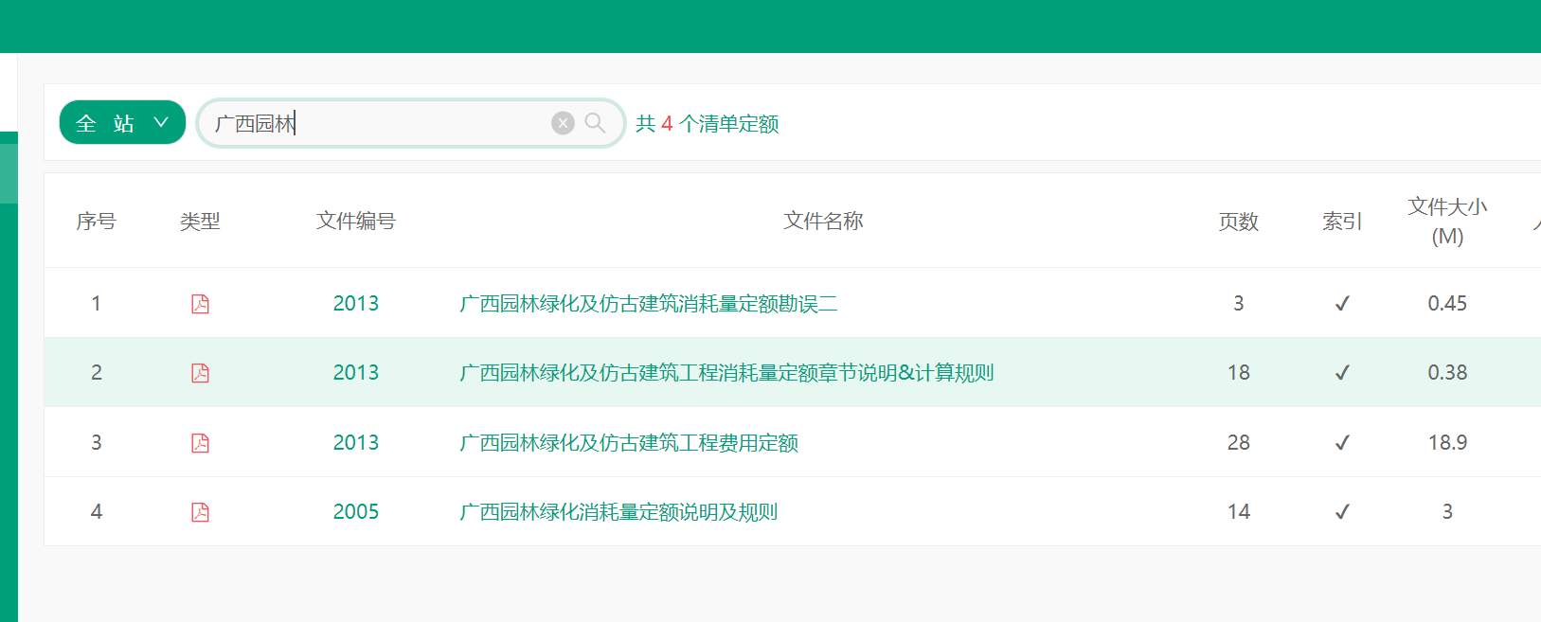Click the 序号 column header
Screen dimensions: 1541x622
click(96, 222)
